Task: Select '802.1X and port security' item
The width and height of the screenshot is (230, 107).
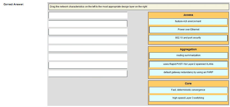Action: pos(188,38)
